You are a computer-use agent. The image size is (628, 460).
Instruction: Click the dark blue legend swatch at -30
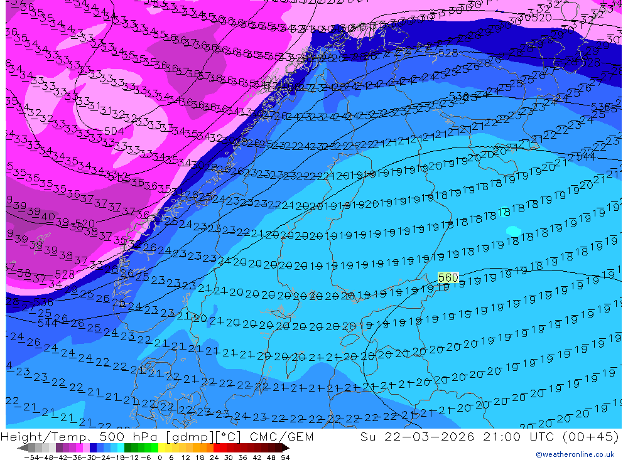93,447
